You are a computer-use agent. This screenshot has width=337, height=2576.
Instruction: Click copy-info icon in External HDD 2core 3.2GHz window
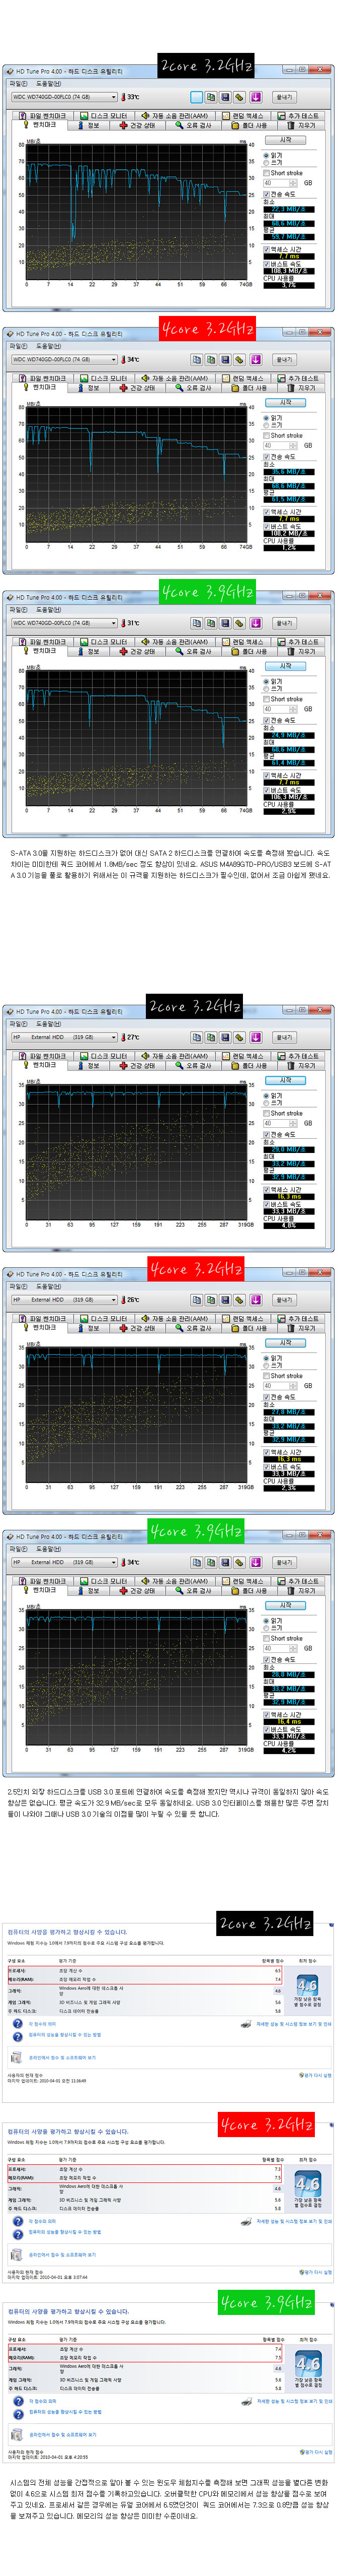pos(197,1037)
